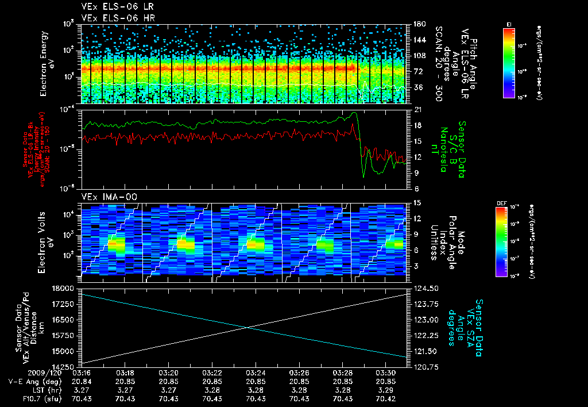Image resolution: width=588 pixels, height=407 pixels.
Task: Click the 03:22 time tick label
Action: tap(212, 373)
